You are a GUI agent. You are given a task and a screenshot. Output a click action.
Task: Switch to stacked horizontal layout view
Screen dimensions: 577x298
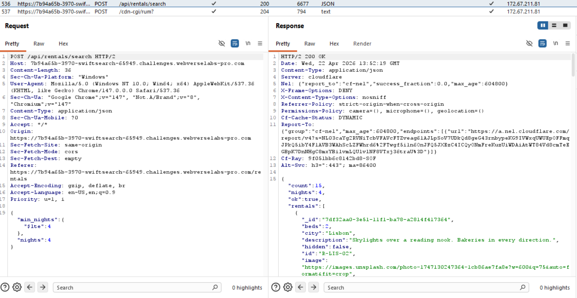[x=554, y=26]
